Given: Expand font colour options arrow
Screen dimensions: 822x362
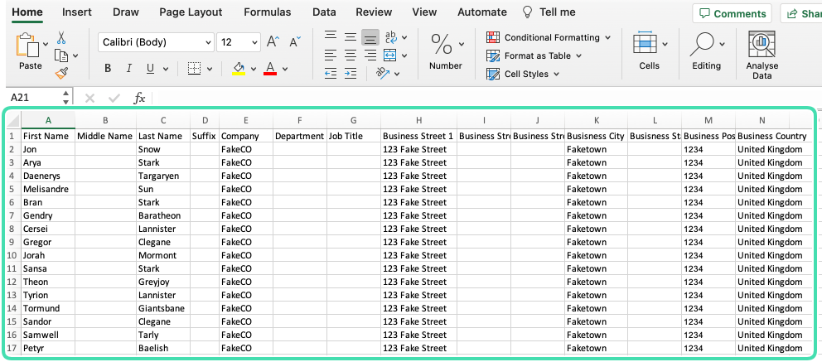Looking at the screenshot, I should pyautogui.click(x=285, y=69).
